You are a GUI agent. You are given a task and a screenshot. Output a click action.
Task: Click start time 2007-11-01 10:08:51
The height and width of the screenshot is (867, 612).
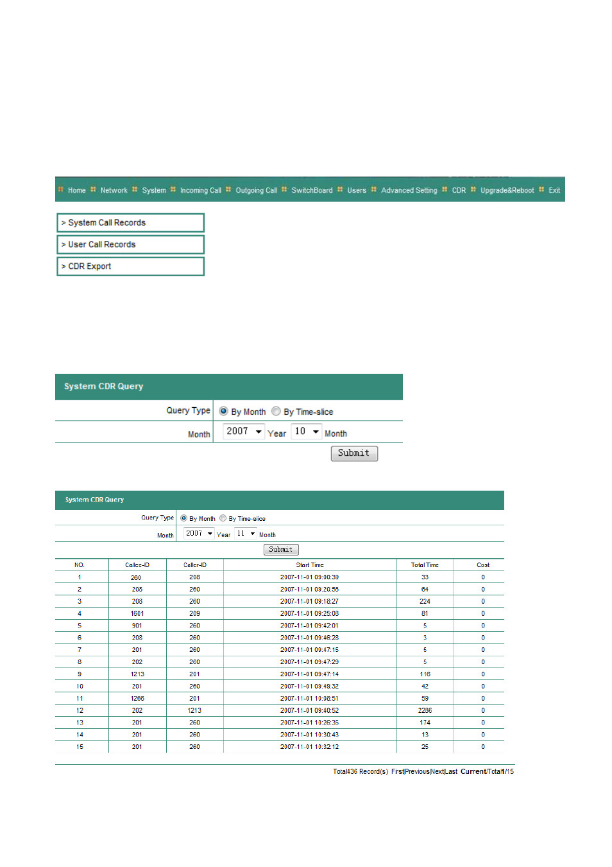coord(309,699)
